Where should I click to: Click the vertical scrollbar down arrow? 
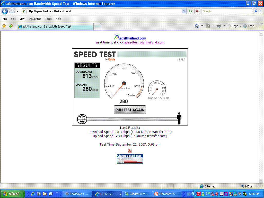[261, 181]
